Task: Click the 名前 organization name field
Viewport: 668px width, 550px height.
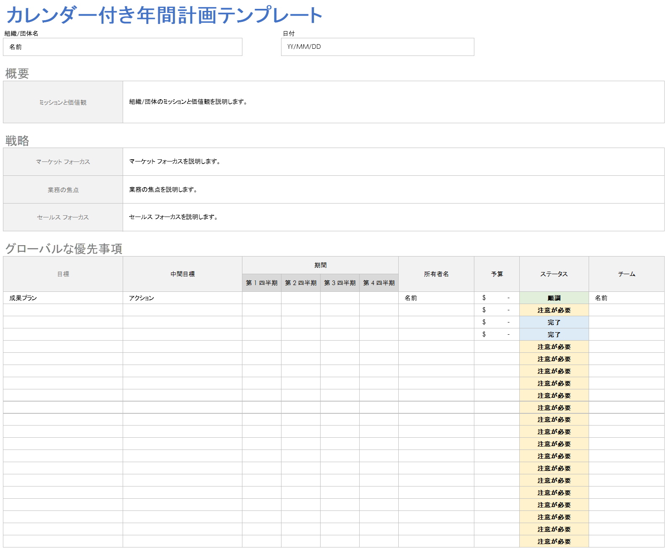Action: coord(123,47)
